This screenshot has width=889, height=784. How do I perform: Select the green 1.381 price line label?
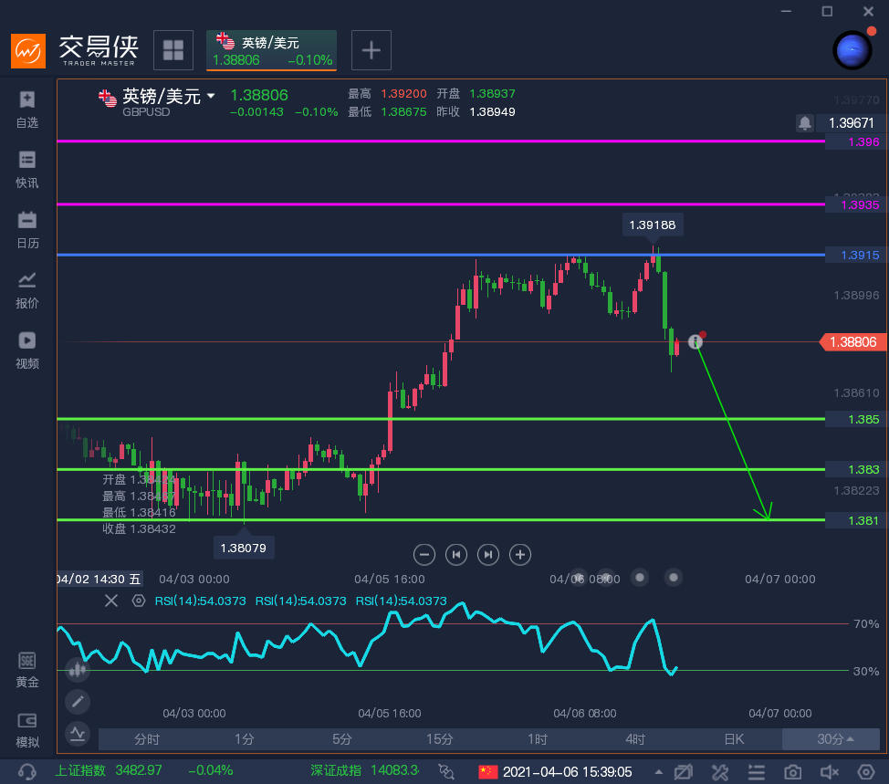tap(856, 520)
